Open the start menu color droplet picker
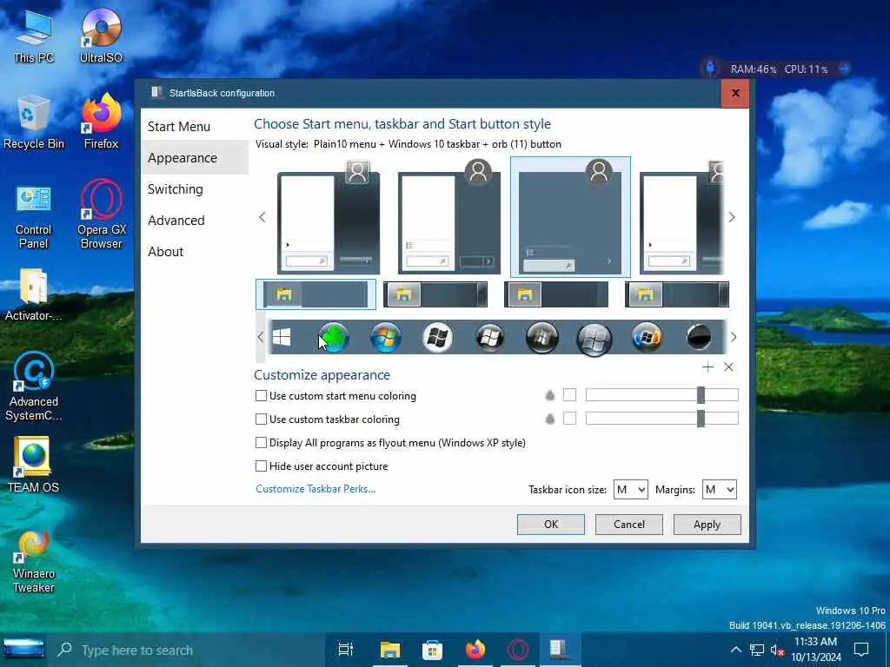This screenshot has width=890, height=667. pos(549,395)
